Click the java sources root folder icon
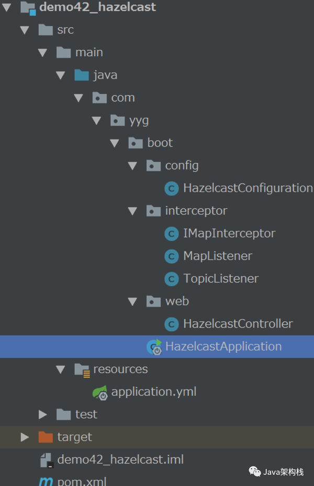314x486 pixels. [x=81, y=74]
